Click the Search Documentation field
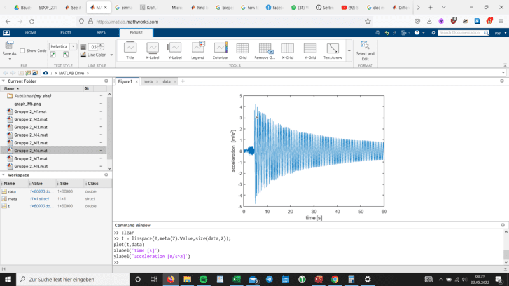 [463, 32]
